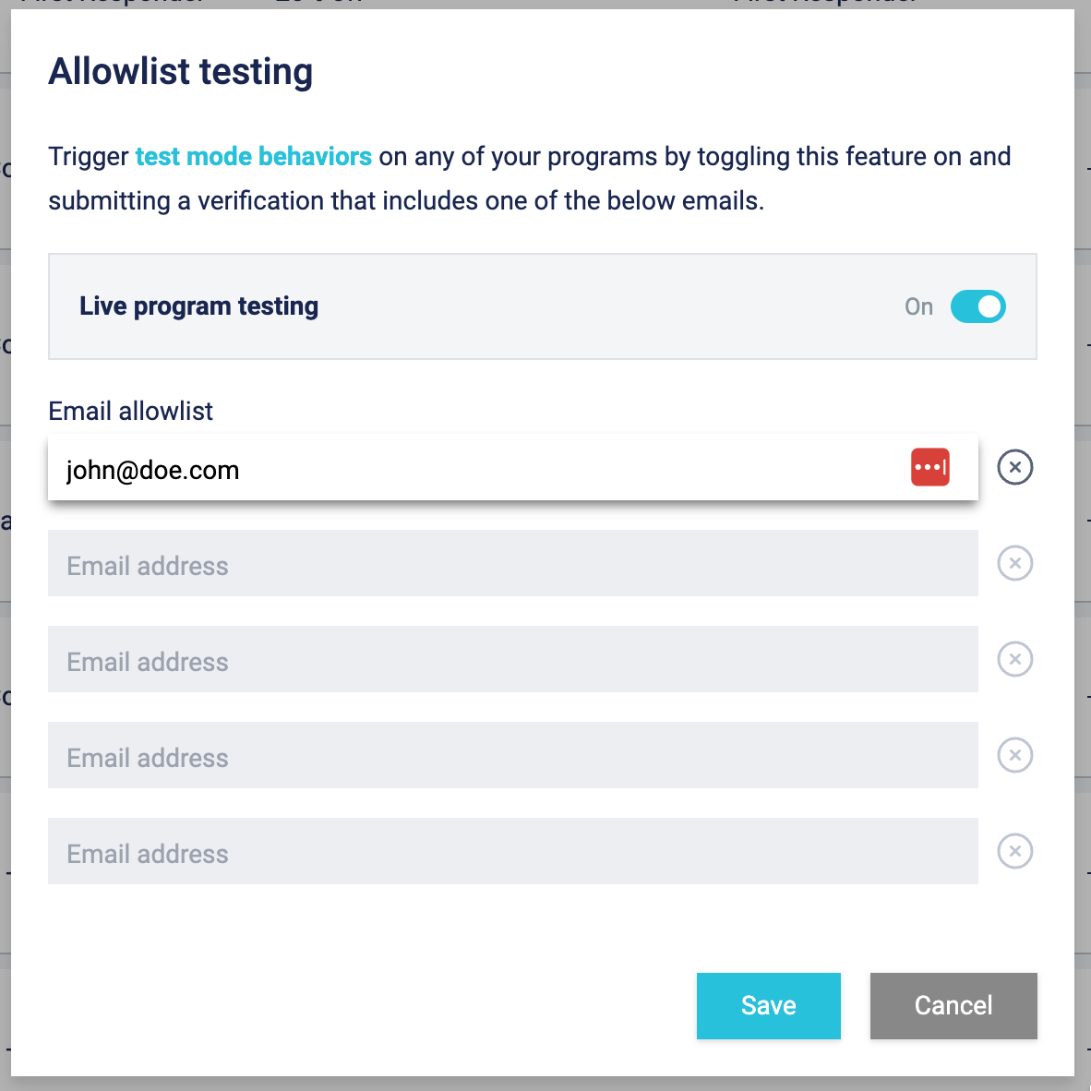Save the allowlist settings
Viewport: 1091px width, 1091px height.
click(768, 1005)
